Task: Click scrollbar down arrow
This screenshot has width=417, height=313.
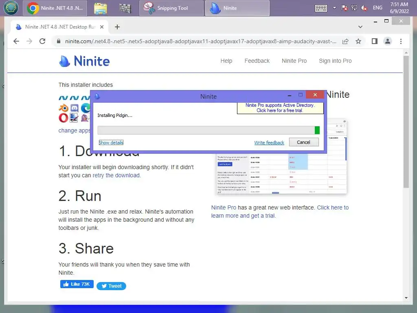Action: [x=406, y=298]
